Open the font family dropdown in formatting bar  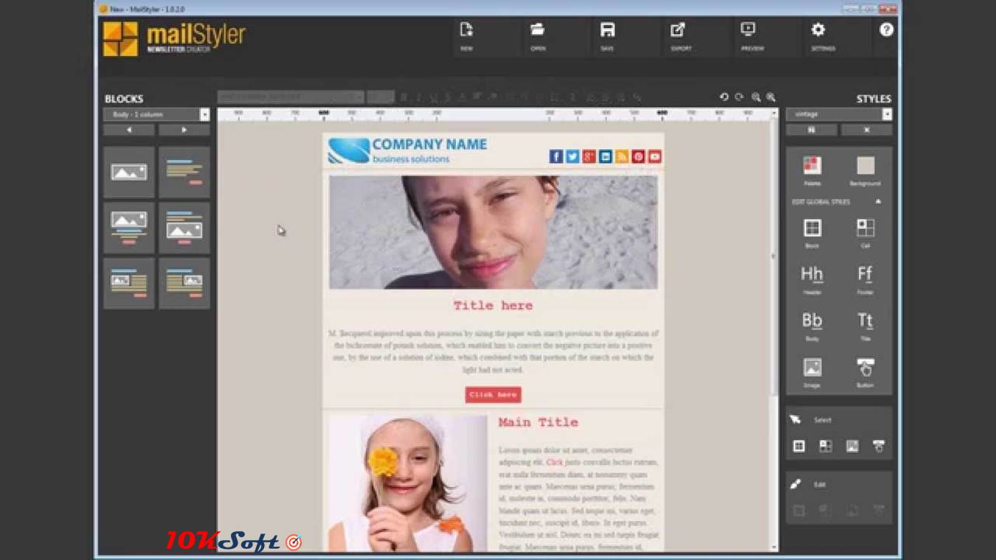tap(291, 97)
